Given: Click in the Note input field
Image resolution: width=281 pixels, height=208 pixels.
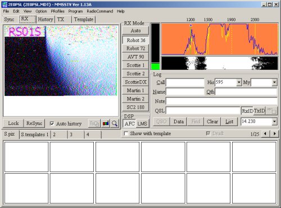Looking at the screenshot, I should point(221,101).
